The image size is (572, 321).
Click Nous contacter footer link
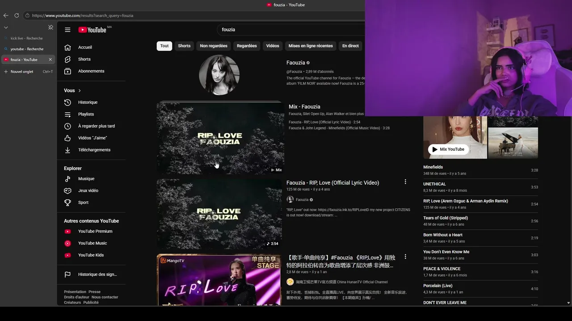tap(105, 297)
